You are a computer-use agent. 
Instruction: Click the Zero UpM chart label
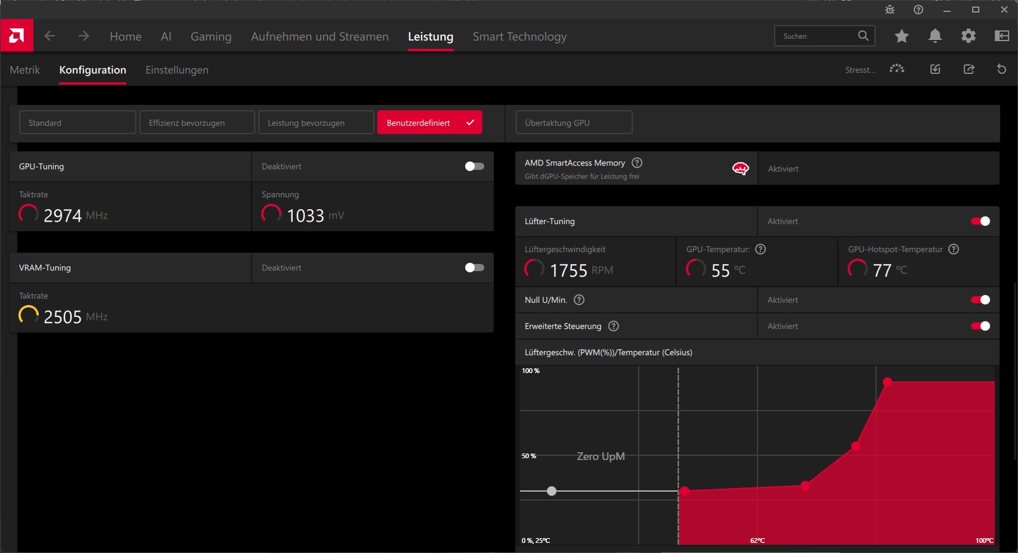click(601, 456)
